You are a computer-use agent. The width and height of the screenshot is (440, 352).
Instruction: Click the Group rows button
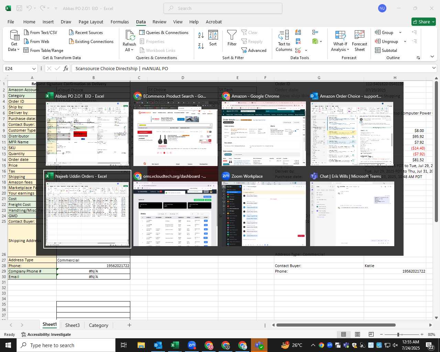(x=384, y=32)
